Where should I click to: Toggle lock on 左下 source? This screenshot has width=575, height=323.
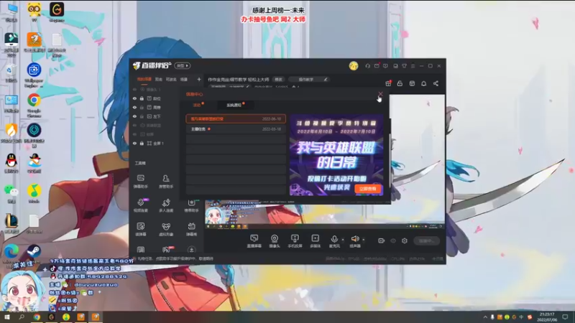(142, 116)
